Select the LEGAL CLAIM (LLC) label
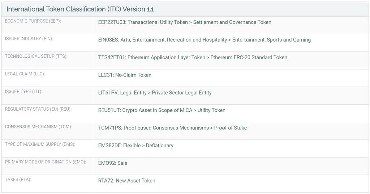 click(x=25, y=74)
